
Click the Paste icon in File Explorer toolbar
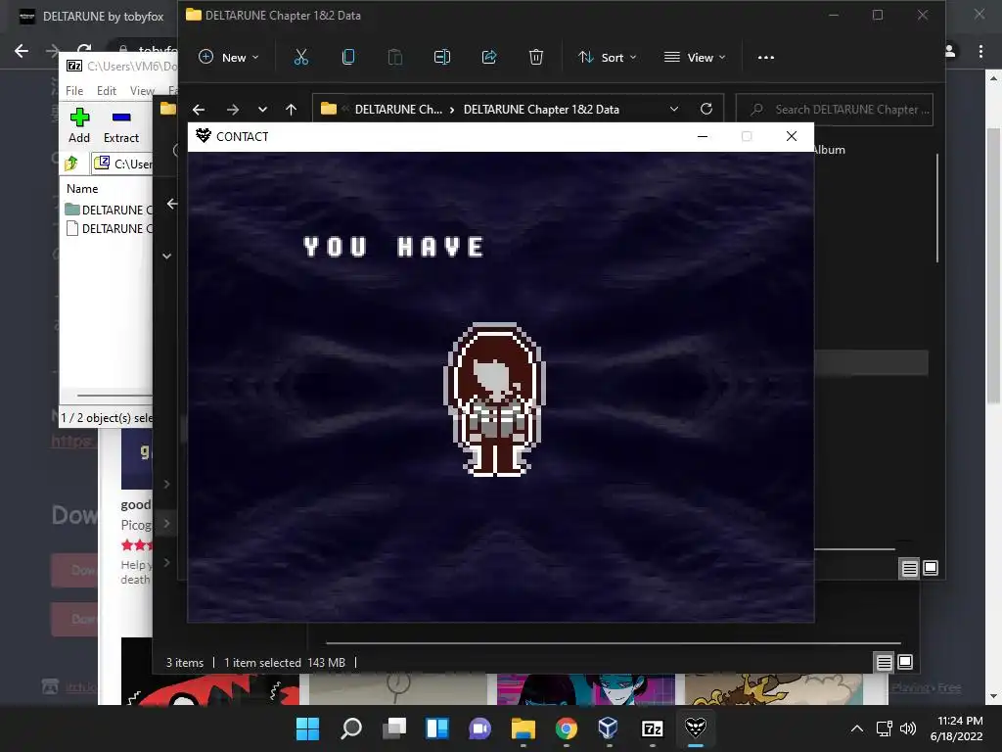[x=395, y=58]
